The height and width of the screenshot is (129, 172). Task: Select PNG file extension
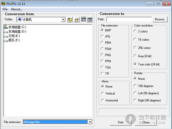coord(106,55)
